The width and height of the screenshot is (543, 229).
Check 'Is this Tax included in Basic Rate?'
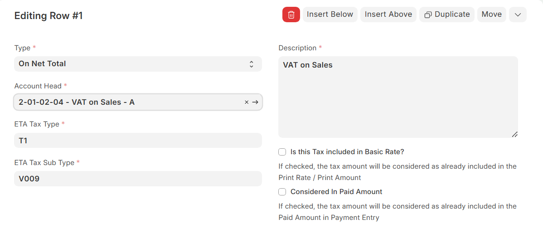[x=282, y=152]
